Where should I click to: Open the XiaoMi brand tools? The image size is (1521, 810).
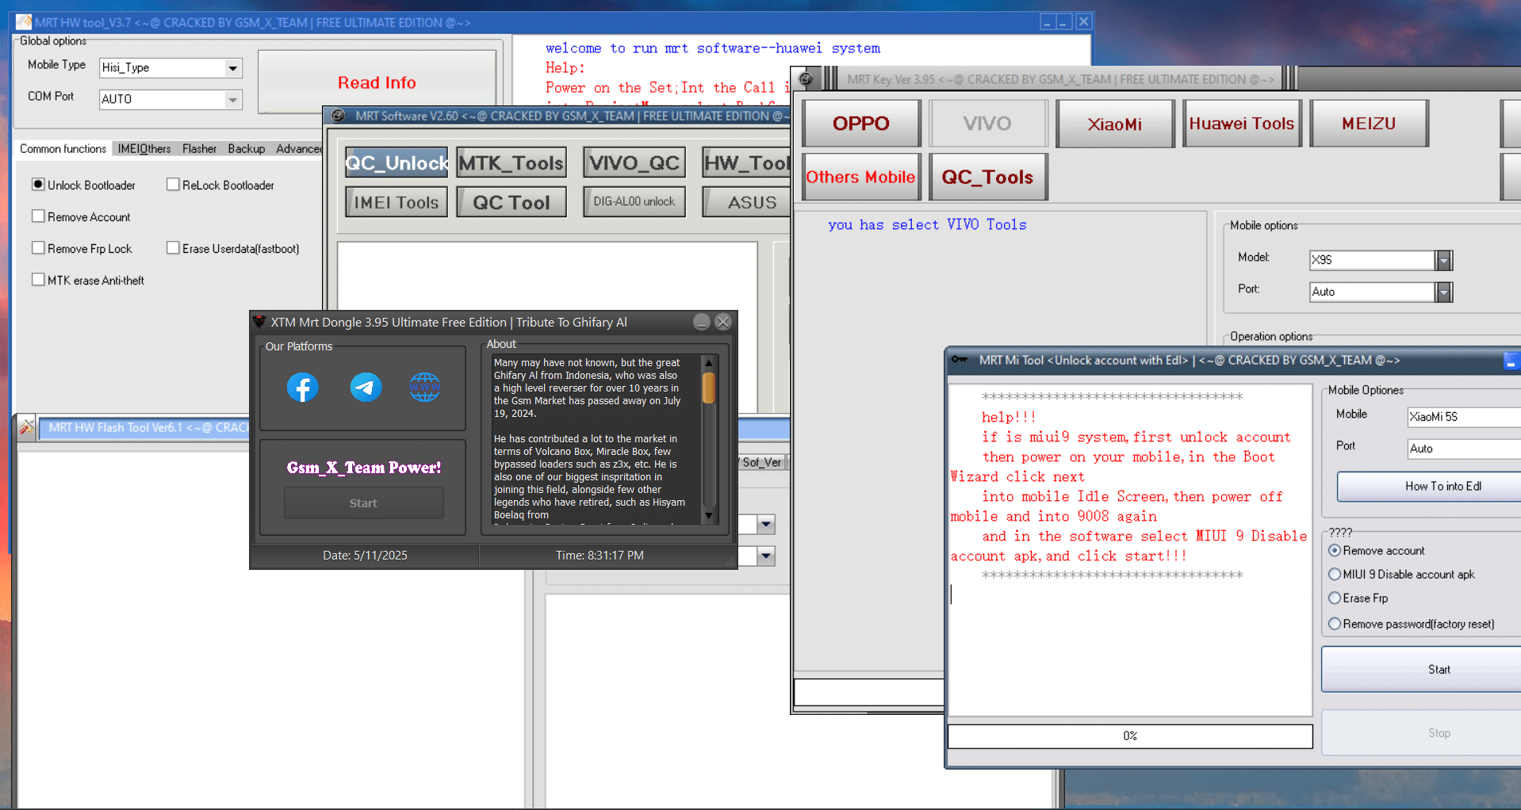tap(1114, 124)
